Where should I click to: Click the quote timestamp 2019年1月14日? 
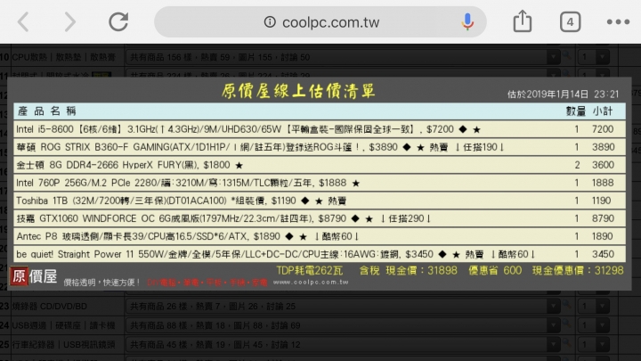563,94
